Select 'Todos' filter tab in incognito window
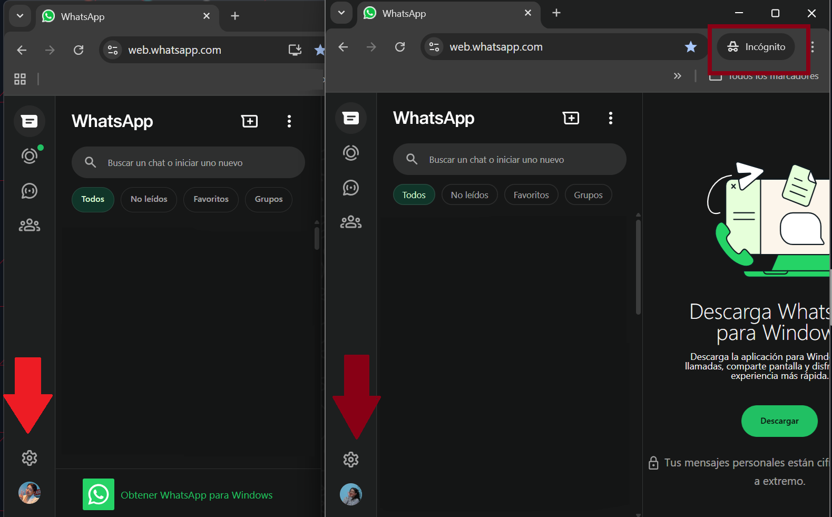The width and height of the screenshot is (832, 517). (414, 195)
